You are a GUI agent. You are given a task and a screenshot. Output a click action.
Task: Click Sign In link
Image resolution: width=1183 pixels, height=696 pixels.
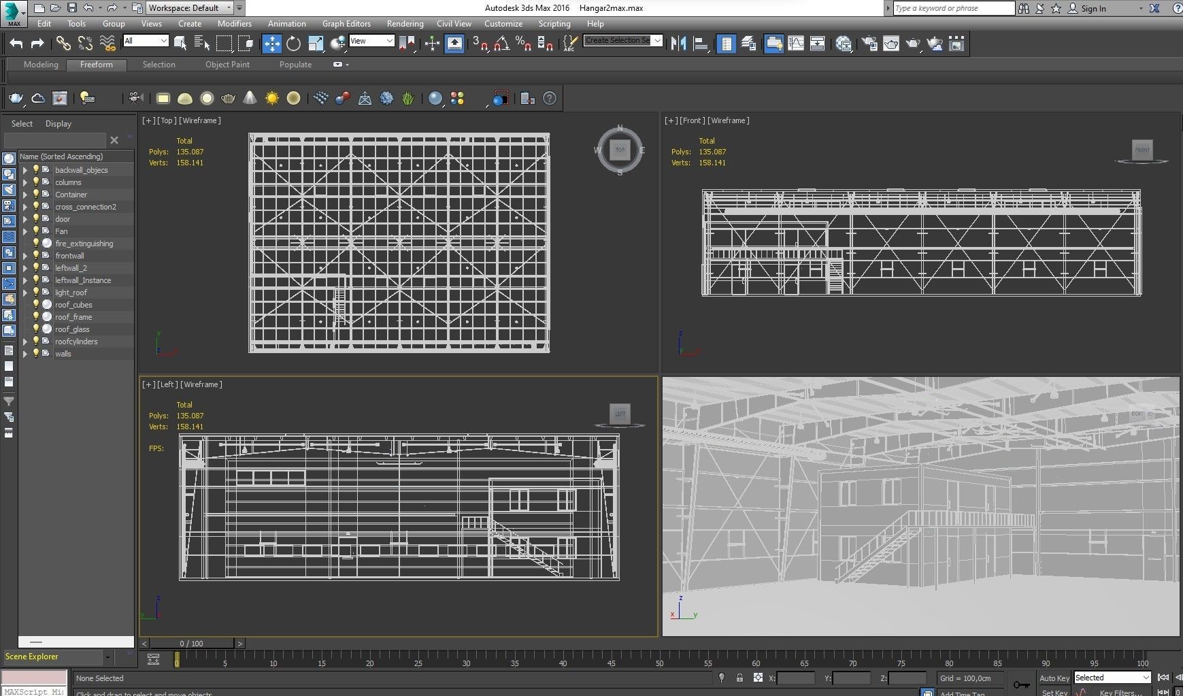pos(1093,9)
